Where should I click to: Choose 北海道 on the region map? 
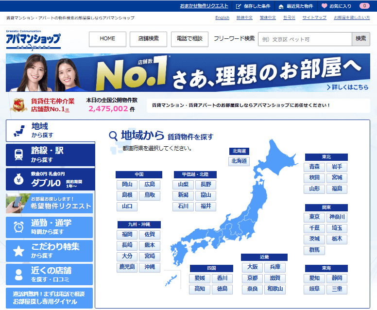pos(239,161)
